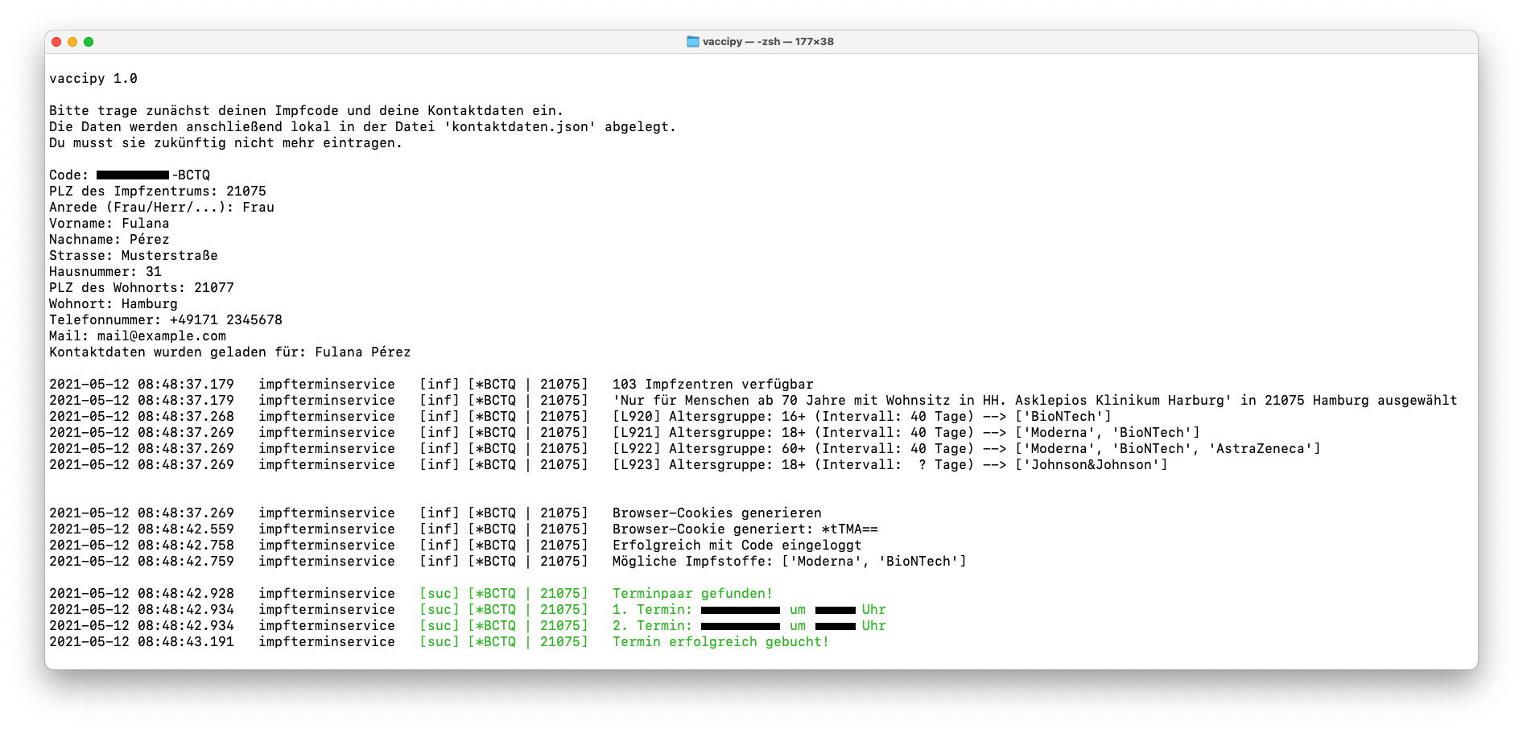This screenshot has width=1523, height=729.
Task: Select the 'vaccipy 1.0' header line
Action: [93, 79]
